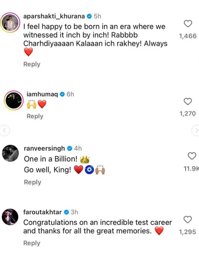The image size is (199, 253).
Task: View the 11.9K likes count on ranveersingh's comment
Action: click(191, 168)
